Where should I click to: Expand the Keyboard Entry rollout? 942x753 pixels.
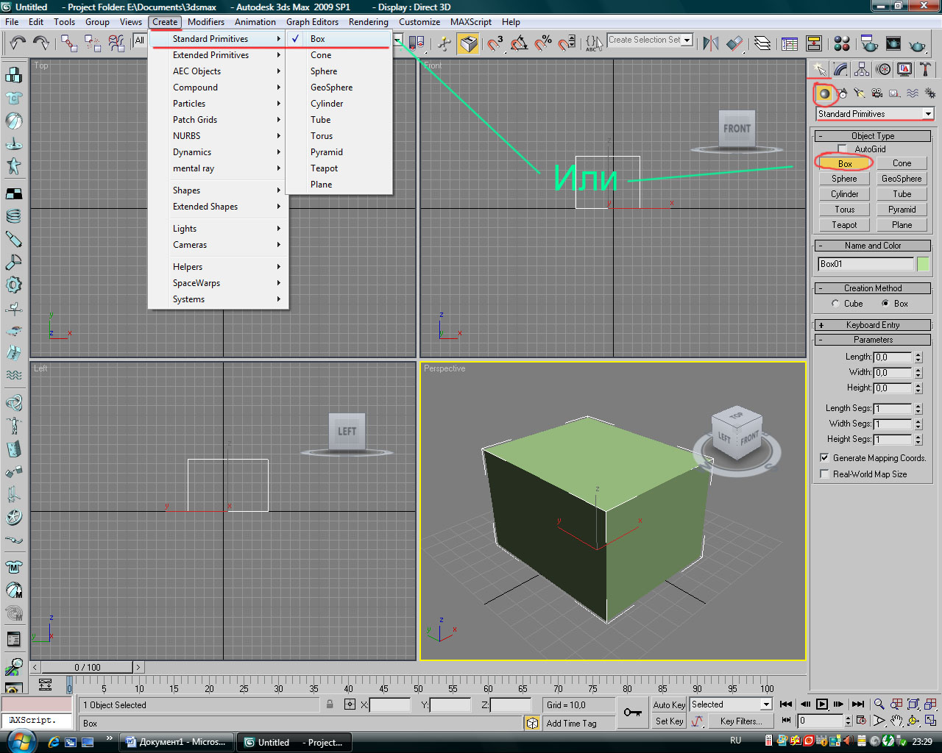point(873,325)
